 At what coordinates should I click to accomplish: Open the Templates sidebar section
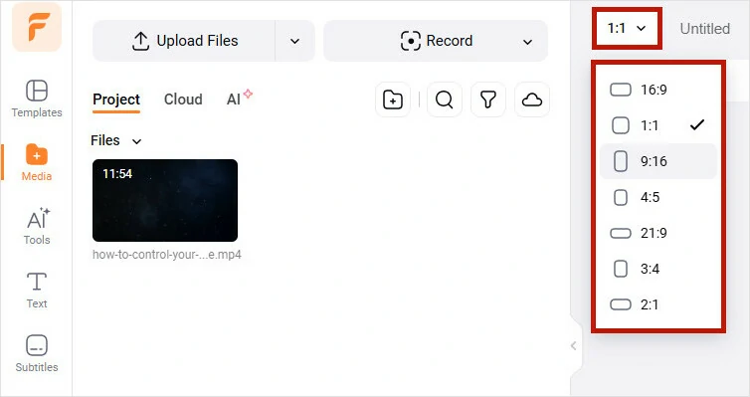point(37,99)
